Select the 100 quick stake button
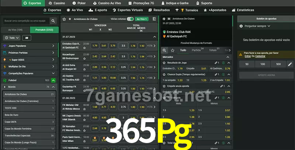The image size is (295, 150). click(x=262, y=64)
